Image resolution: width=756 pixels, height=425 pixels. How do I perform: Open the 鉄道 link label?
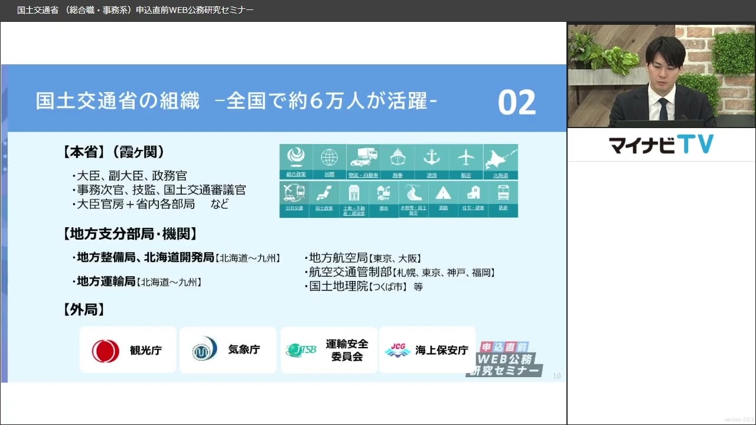[x=503, y=208]
